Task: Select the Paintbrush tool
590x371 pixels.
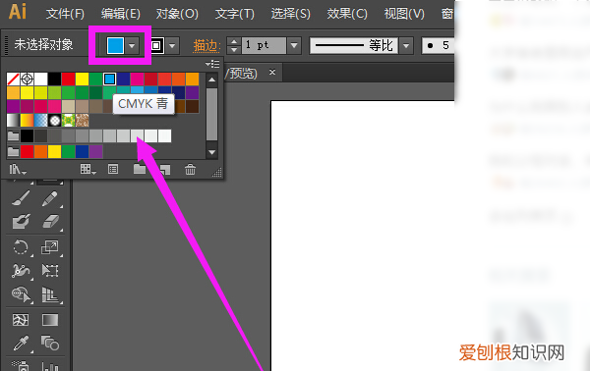Action: pyautogui.click(x=21, y=198)
